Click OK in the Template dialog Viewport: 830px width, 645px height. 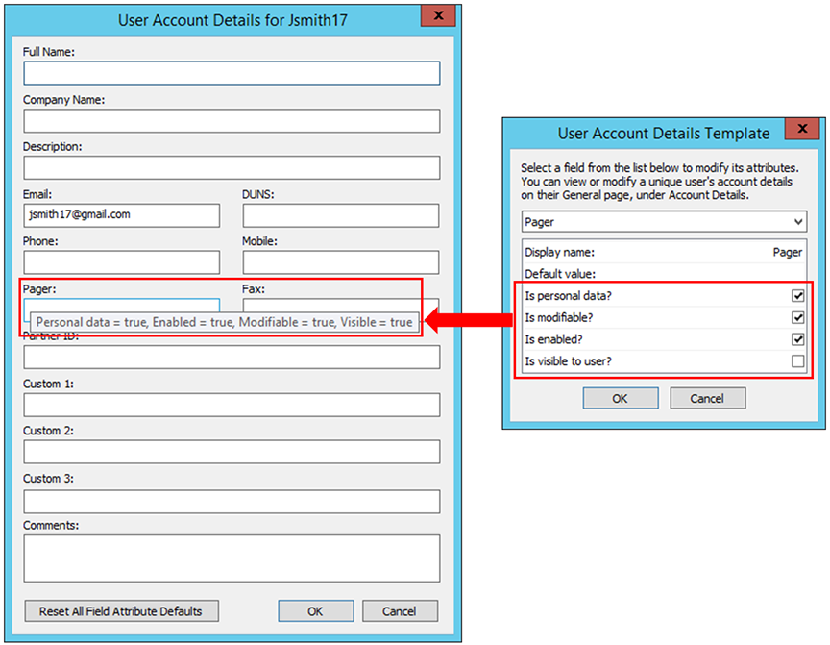pyautogui.click(x=620, y=398)
